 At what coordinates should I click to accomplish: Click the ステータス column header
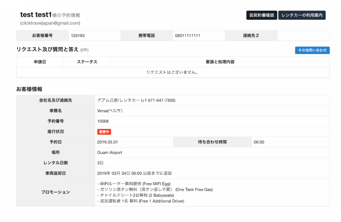coord(87,62)
